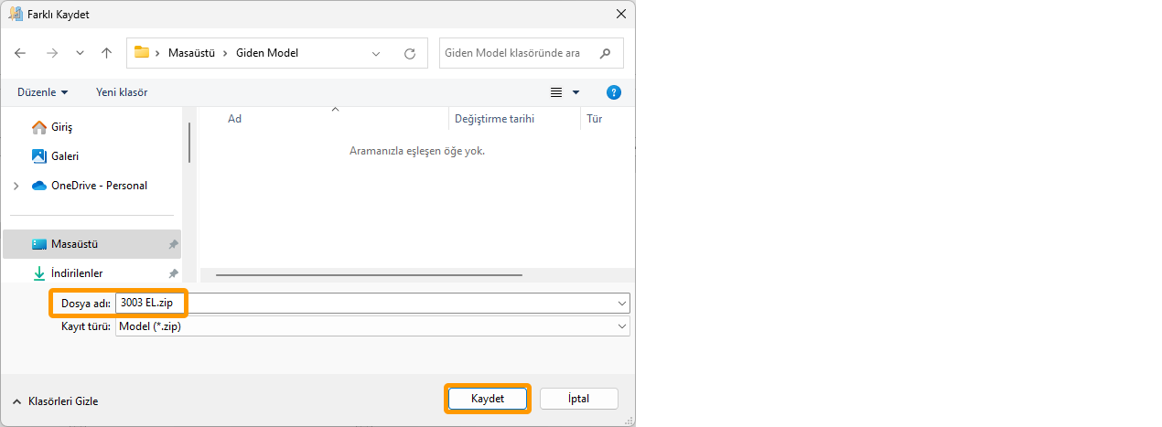Click the horizontal scrollbar in file list
1162x427 pixels.
click(x=369, y=274)
